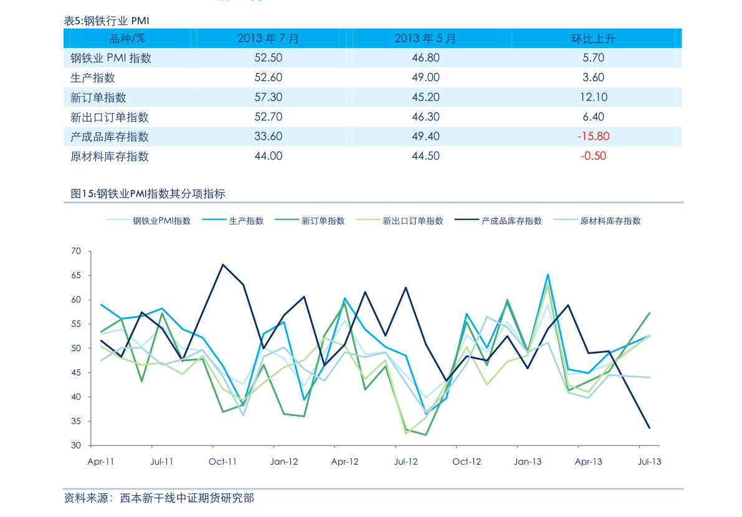
Task: Select the 钢铁业 PMI 指数 table row label
Action: pos(111,58)
